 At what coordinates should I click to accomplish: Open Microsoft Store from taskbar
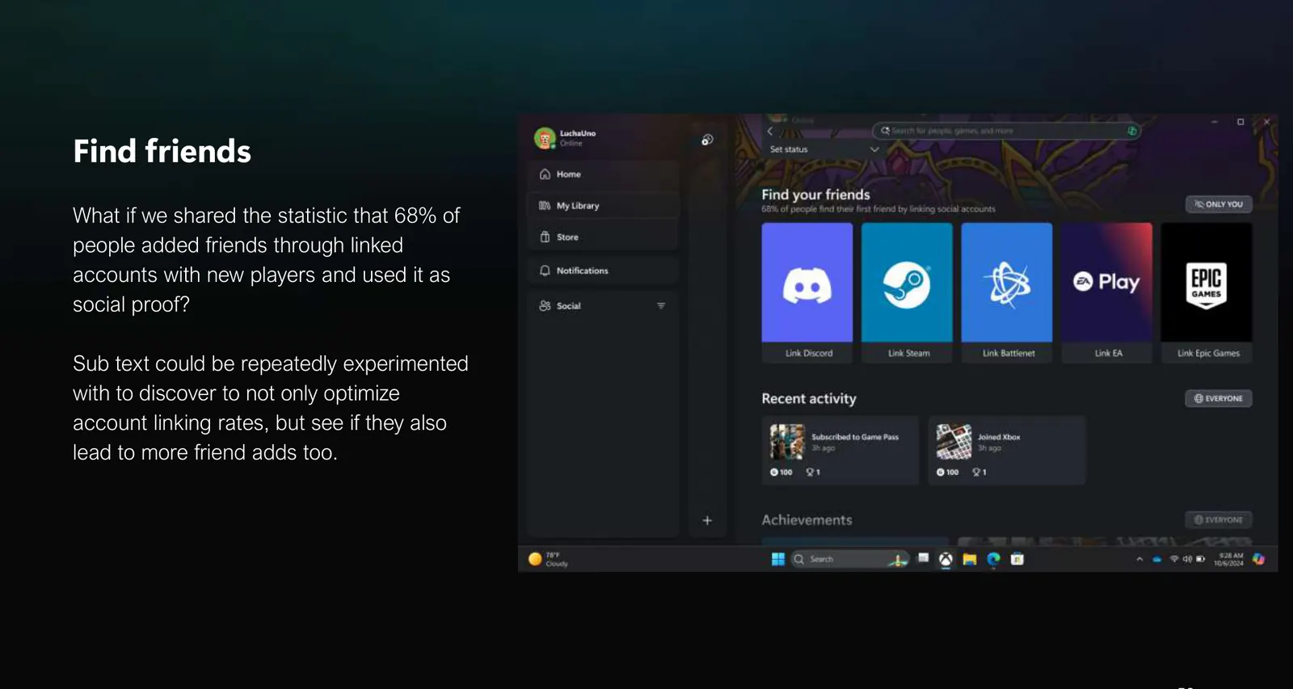(x=1017, y=559)
